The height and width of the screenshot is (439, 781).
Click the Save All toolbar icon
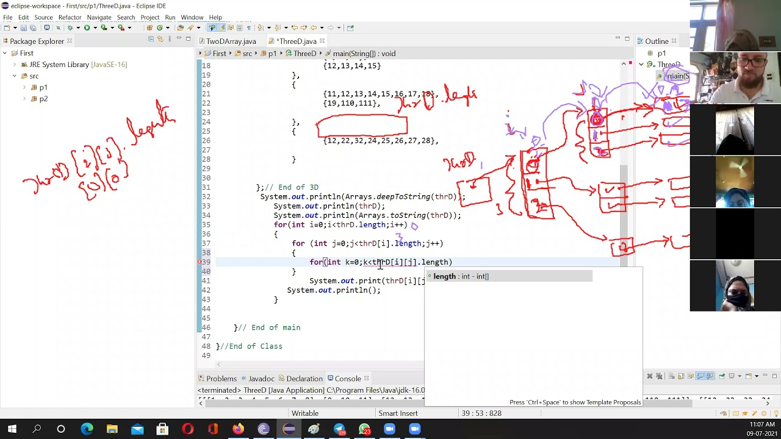click(x=33, y=27)
